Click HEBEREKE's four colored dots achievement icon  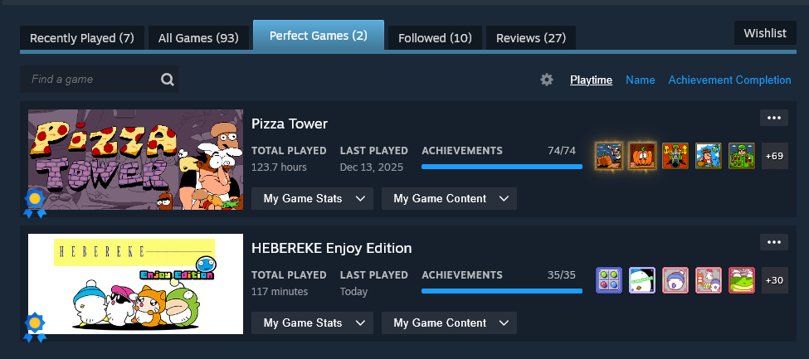[x=609, y=280]
